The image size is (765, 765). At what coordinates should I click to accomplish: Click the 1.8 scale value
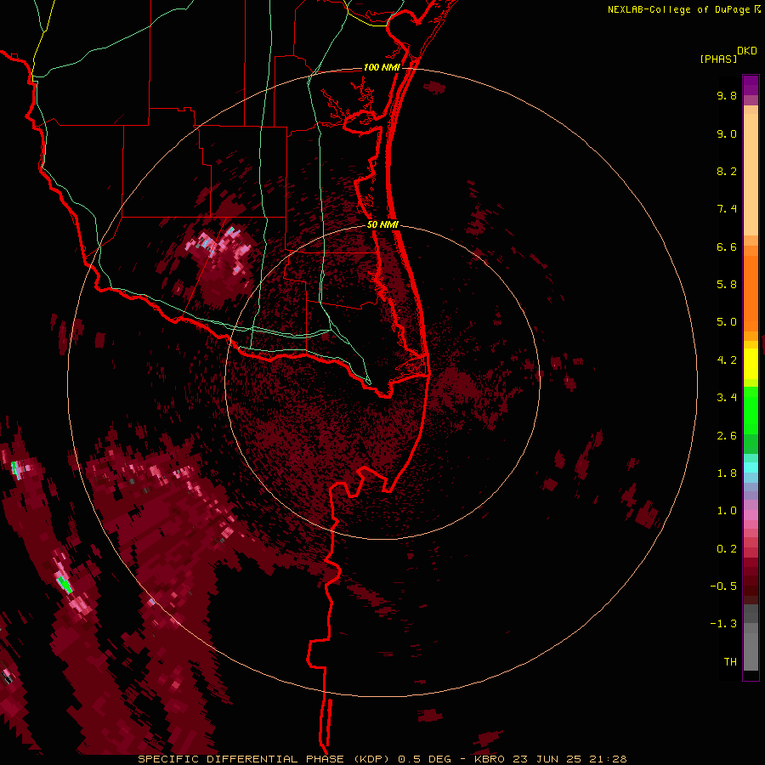(x=727, y=473)
